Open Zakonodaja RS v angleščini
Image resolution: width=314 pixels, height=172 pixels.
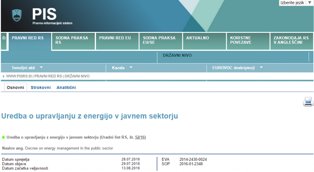291,40
